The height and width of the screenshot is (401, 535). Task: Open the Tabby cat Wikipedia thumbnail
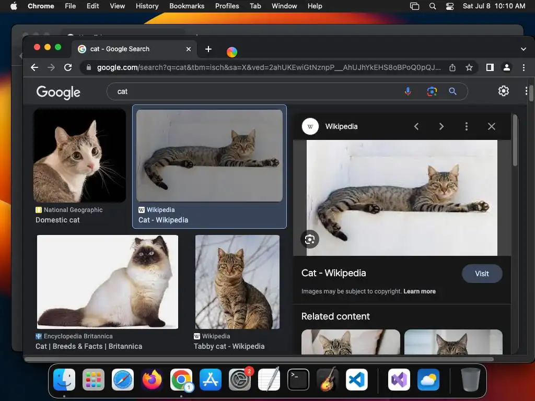coord(238,282)
